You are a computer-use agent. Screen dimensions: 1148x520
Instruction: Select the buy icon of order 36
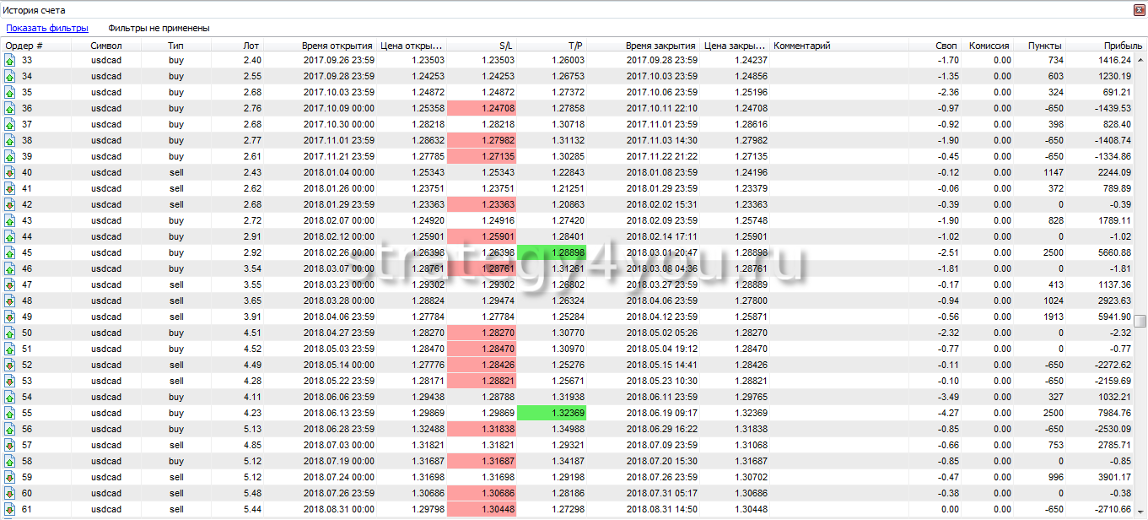tap(9, 108)
